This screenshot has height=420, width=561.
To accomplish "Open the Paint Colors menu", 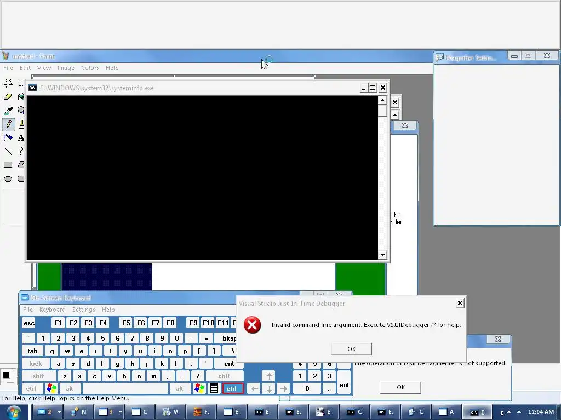I will [x=90, y=68].
